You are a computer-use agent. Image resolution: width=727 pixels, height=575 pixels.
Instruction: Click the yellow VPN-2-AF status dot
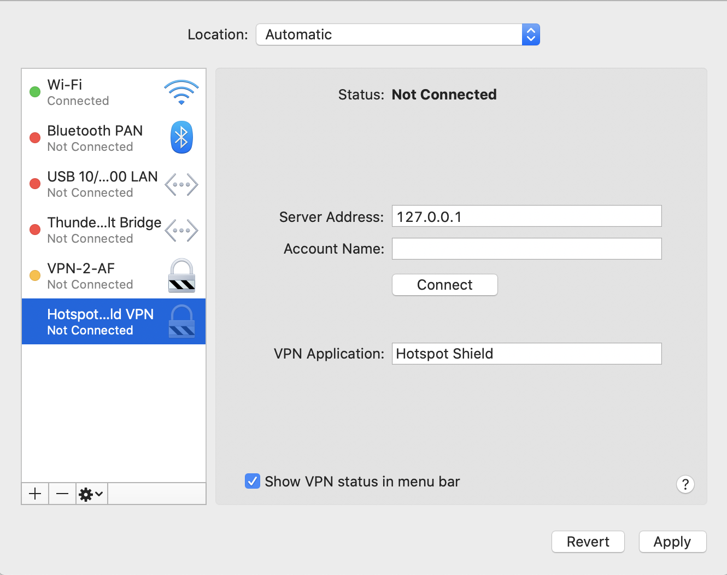click(35, 275)
